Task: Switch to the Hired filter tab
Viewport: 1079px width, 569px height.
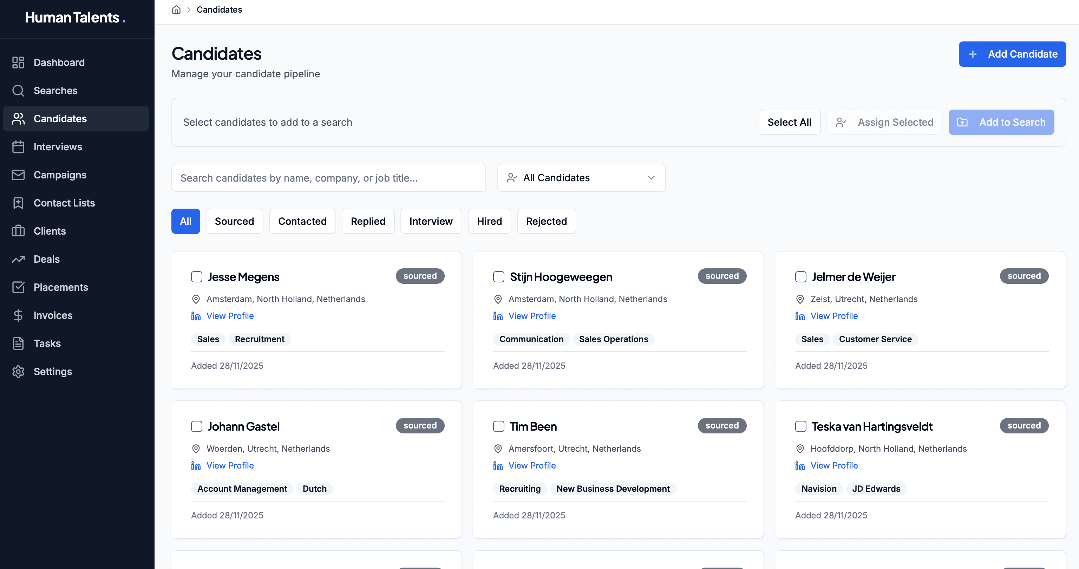Action: point(489,221)
